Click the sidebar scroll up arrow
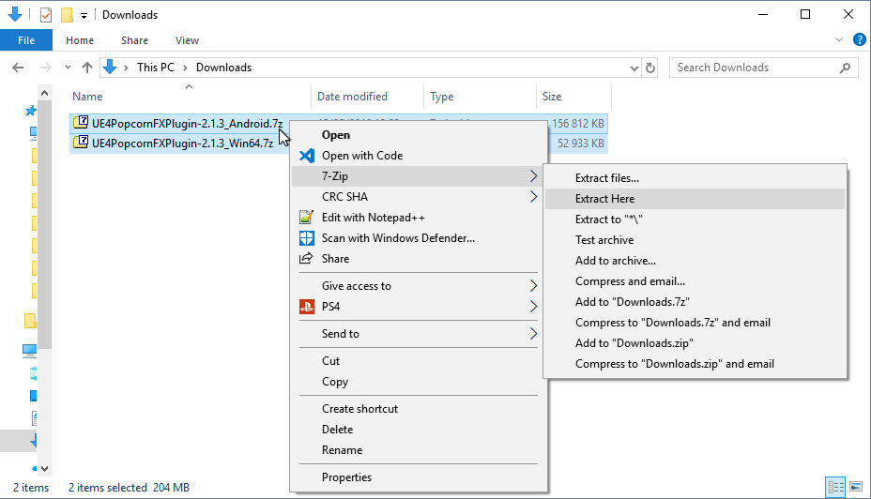Viewport: 871px width, 499px height. click(44, 93)
